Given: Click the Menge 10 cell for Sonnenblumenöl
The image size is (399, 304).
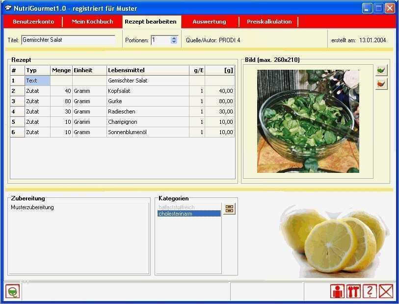Looking at the screenshot, I should [61, 132].
